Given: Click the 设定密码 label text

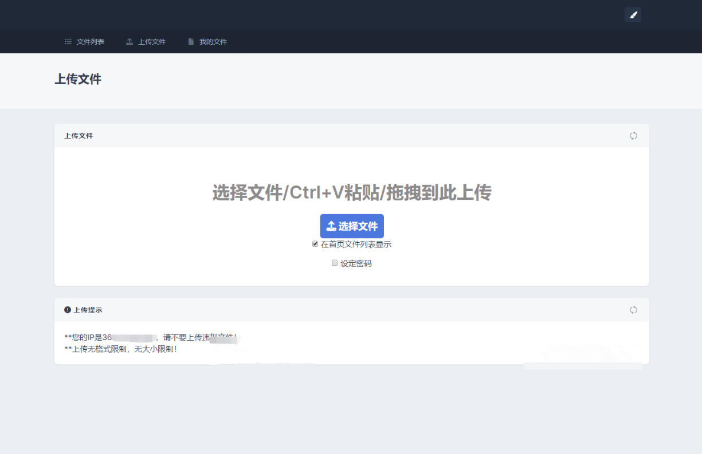Looking at the screenshot, I should pos(356,264).
